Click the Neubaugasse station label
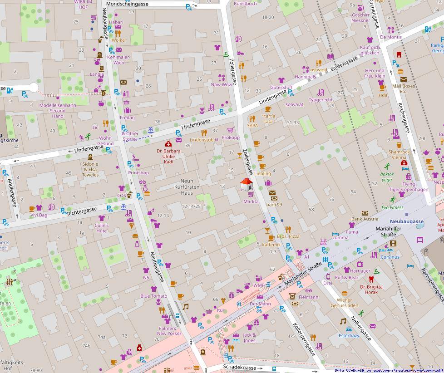Screen dimensions: 444x373 [406, 222]
